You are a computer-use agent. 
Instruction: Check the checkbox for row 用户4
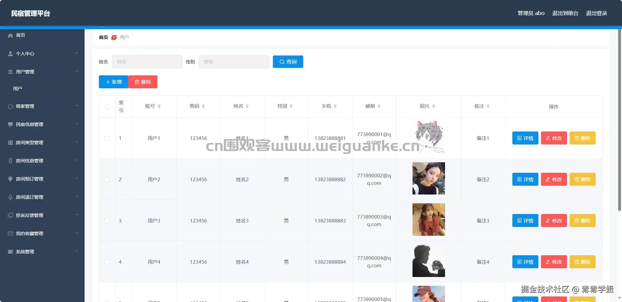click(x=107, y=262)
